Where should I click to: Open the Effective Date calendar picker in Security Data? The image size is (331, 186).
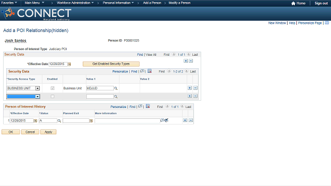69,64
